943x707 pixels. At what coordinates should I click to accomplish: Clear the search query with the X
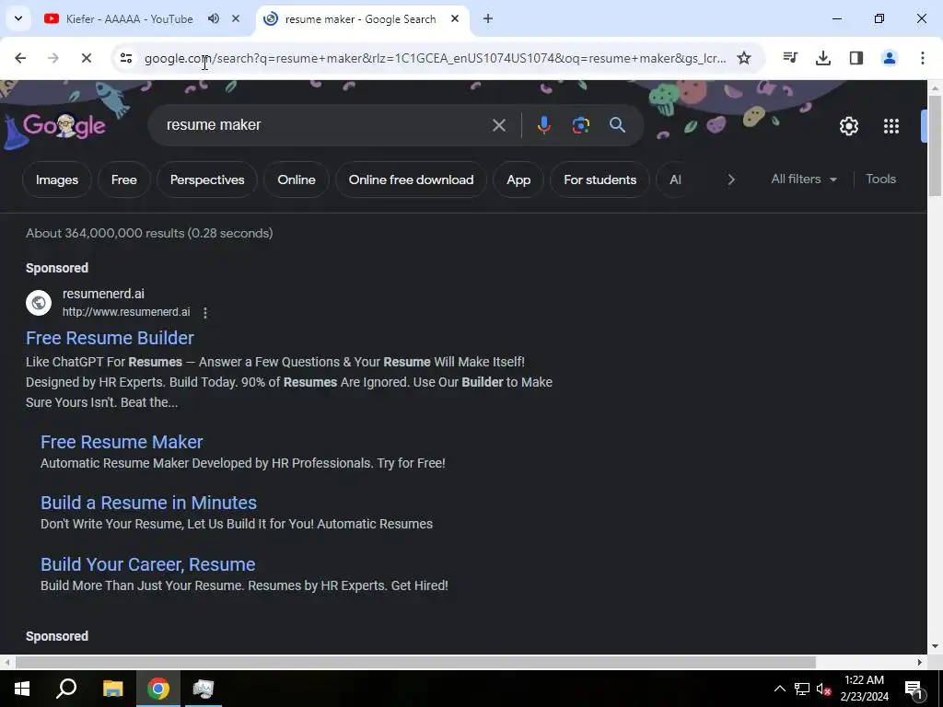click(x=499, y=125)
